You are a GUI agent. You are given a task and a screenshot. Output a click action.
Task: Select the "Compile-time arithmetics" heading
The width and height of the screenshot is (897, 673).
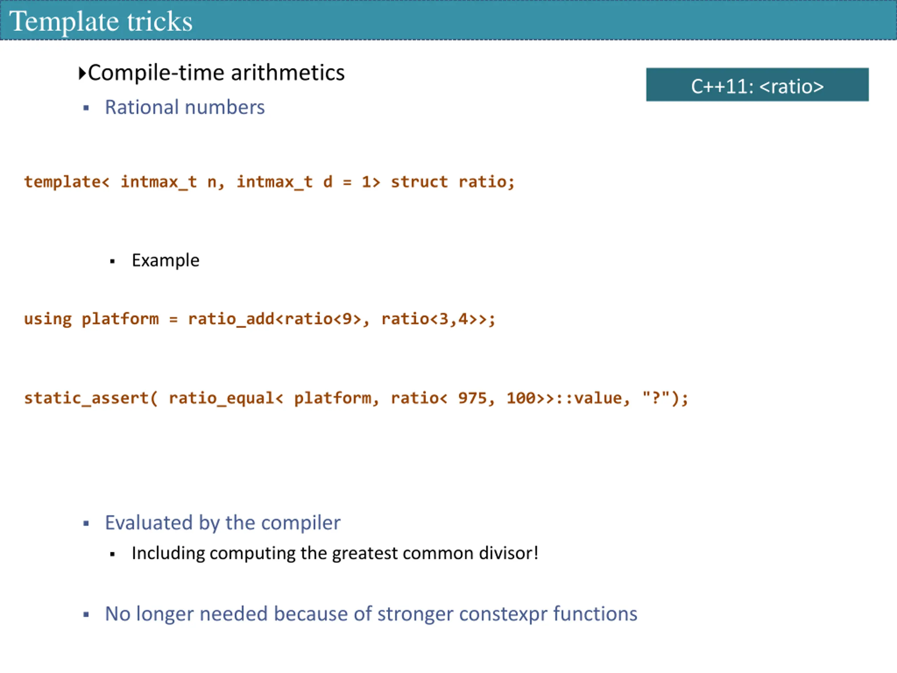(216, 73)
